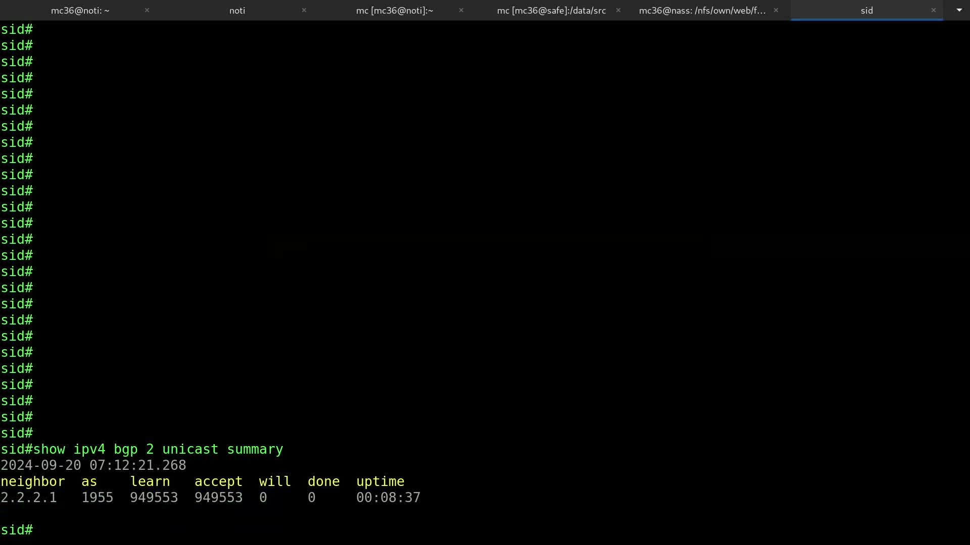
Task: Click the will value 0
Action: point(263,498)
